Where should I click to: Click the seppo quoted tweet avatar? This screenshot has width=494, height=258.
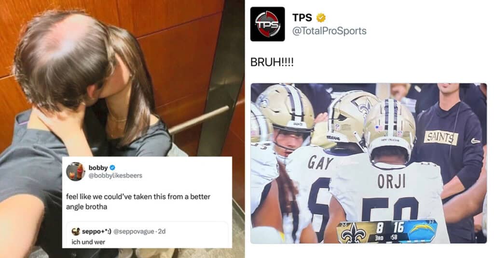click(76, 232)
